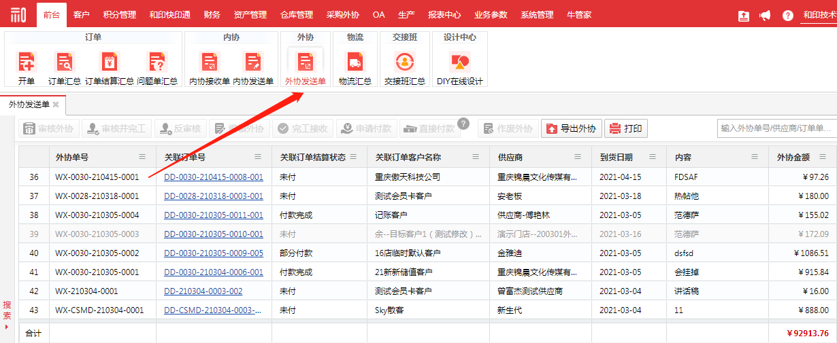Open column menu for 内容
This screenshot has width=837, height=343.
click(755, 157)
